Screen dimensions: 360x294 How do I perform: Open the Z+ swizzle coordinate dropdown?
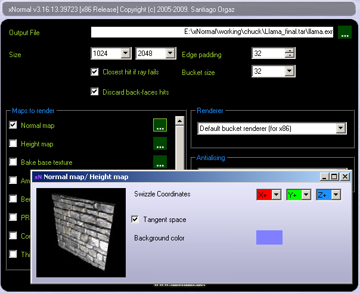coord(336,195)
